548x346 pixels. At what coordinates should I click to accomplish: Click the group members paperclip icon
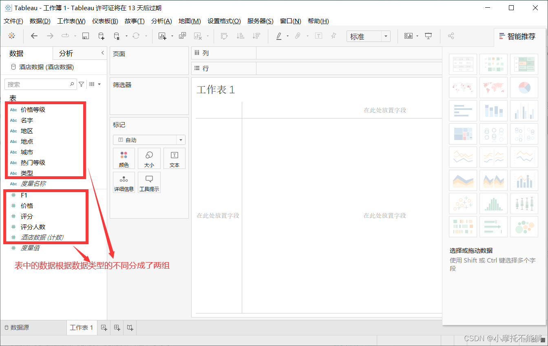coord(298,36)
